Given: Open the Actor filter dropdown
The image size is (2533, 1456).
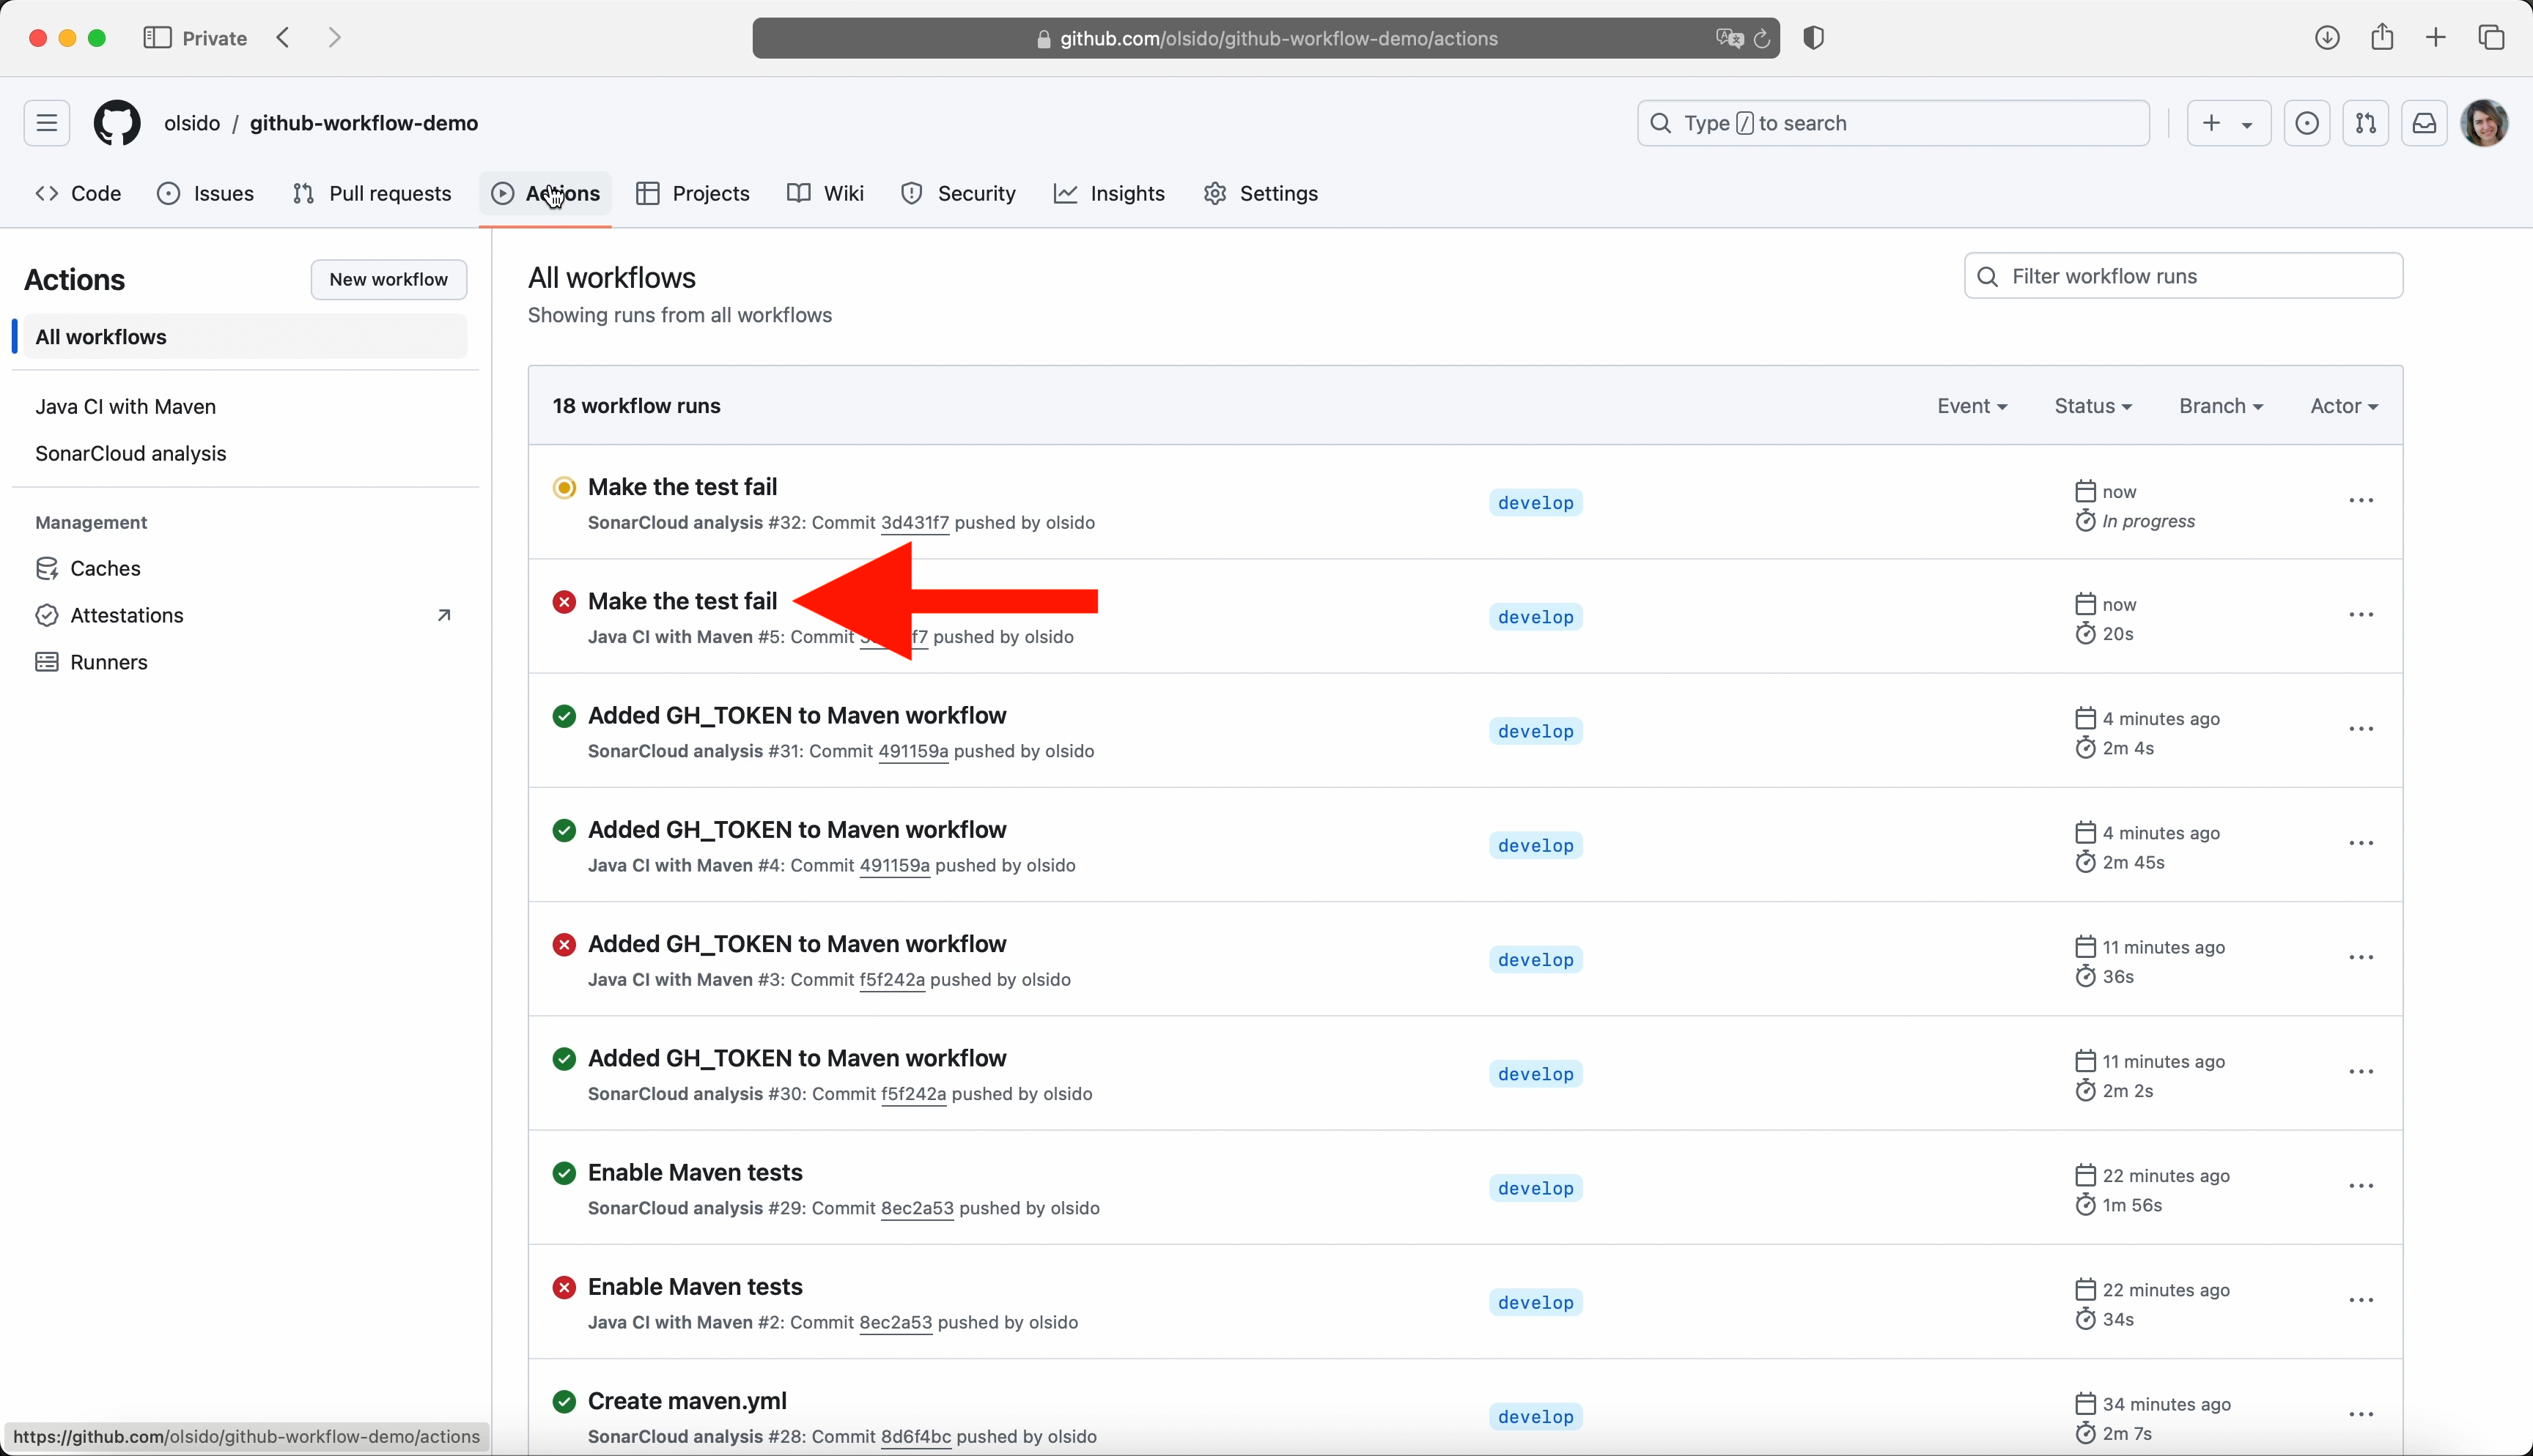Looking at the screenshot, I should tap(2344, 406).
